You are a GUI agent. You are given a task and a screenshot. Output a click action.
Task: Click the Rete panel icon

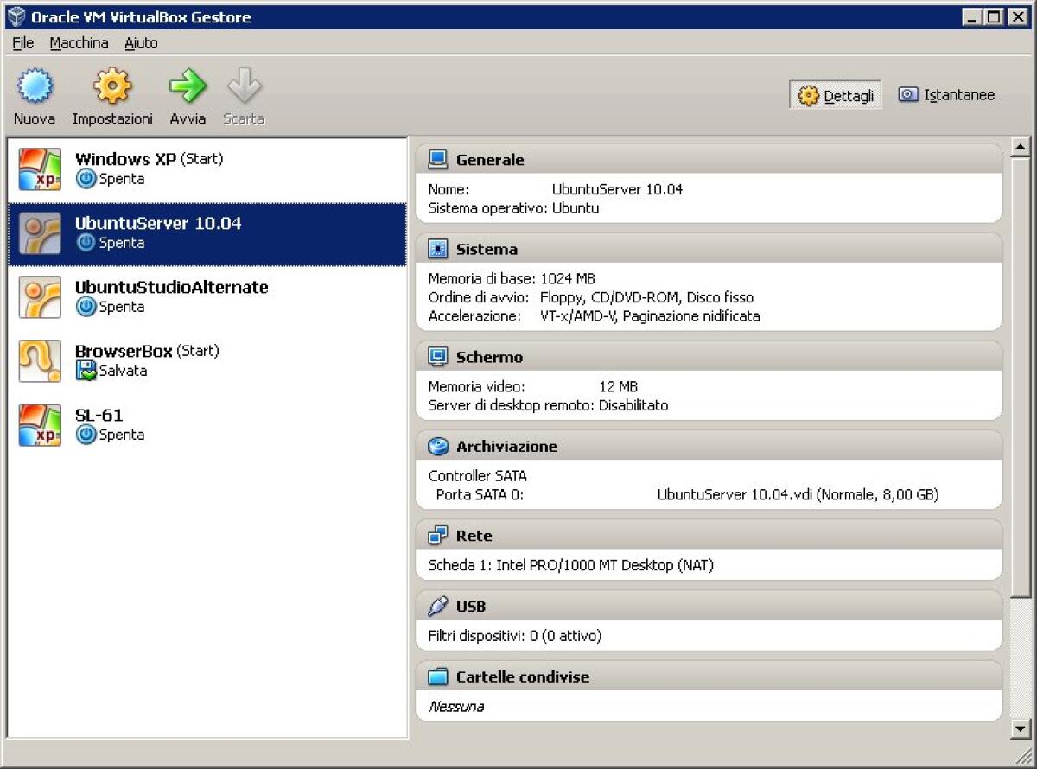point(437,534)
